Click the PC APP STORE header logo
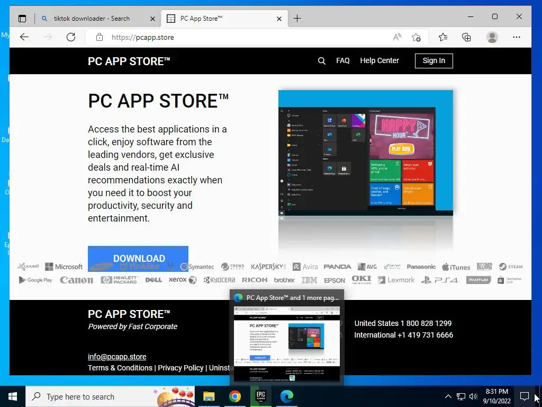The height and width of the screenshot is (407, 542). [129, 61]
